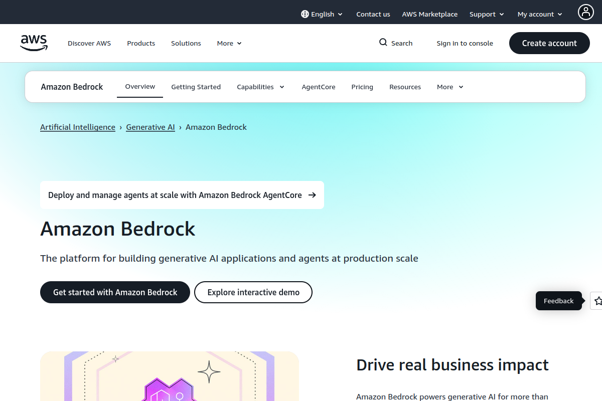Click the AWS smile logo

click(34, 43)
